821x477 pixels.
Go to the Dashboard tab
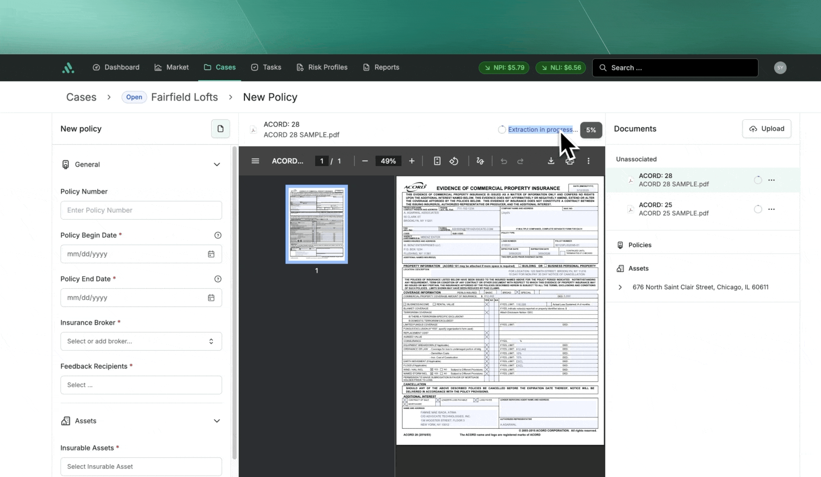(116, 68)
